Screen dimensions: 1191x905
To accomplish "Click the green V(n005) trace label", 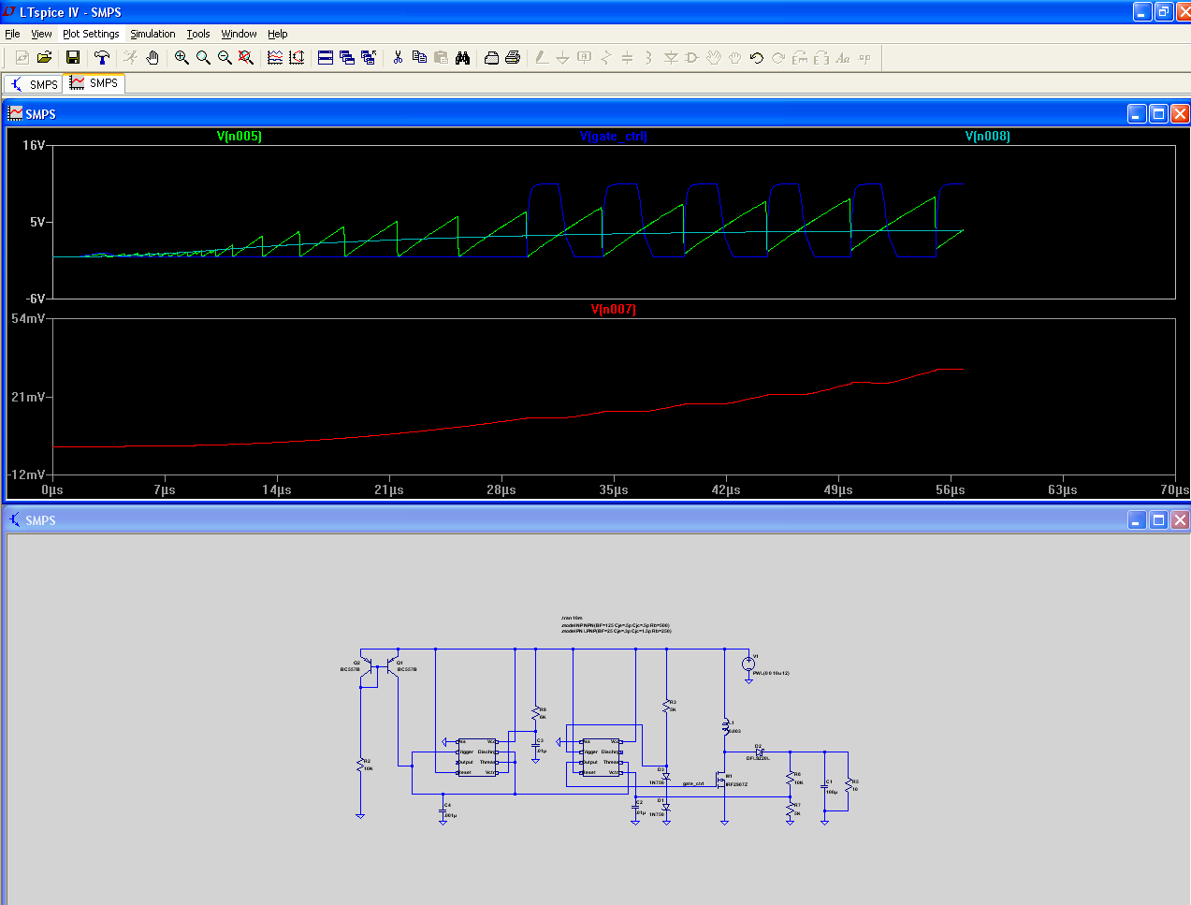I will click(240, 137).
